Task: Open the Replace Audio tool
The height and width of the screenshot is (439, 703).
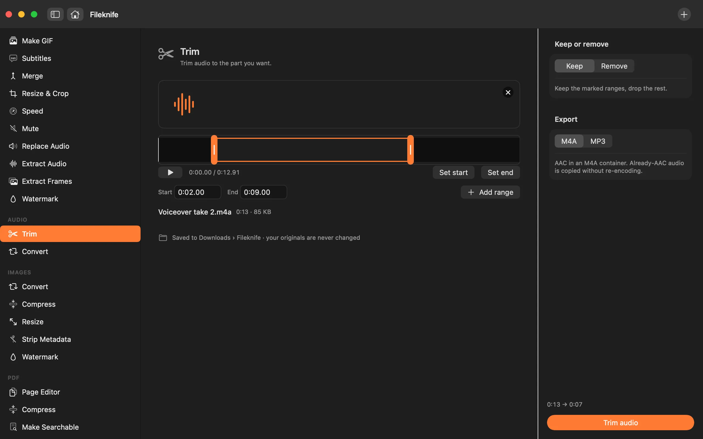Action: click(x=70, y=146)
